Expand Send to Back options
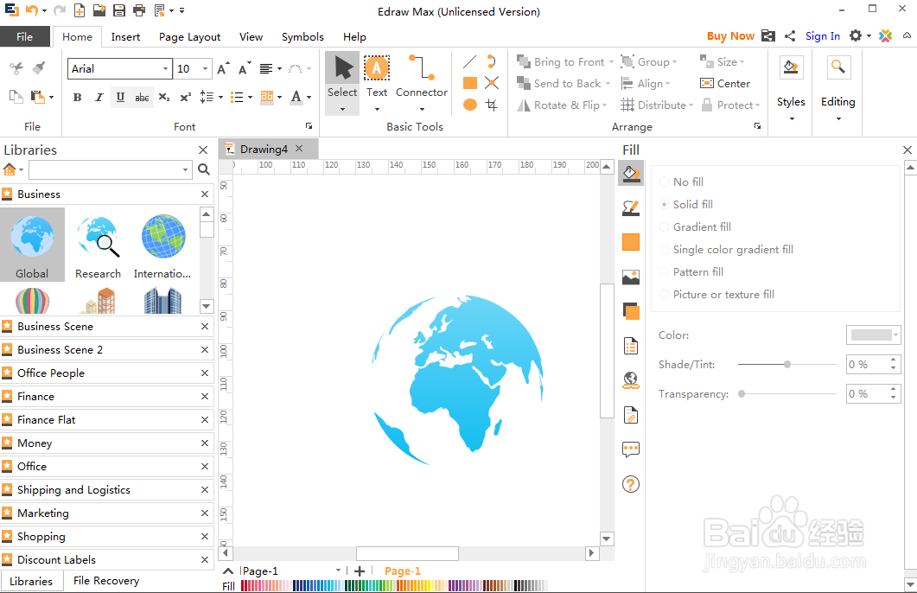 [608, 84]
